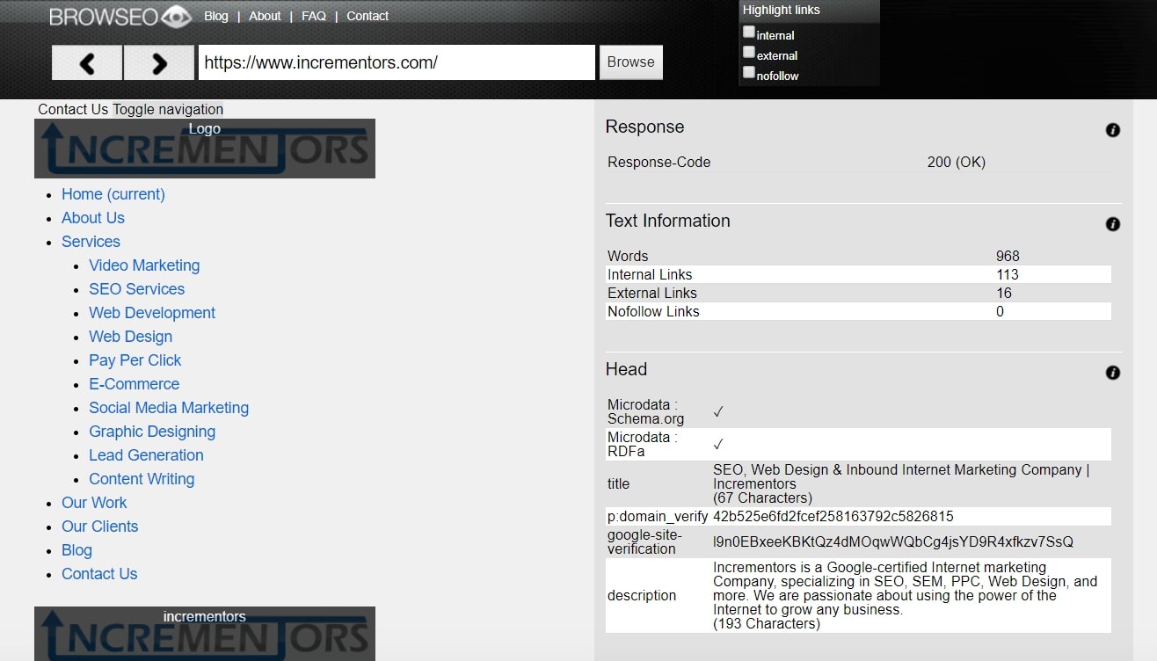Expand the Services menu item

click(91, 241)
